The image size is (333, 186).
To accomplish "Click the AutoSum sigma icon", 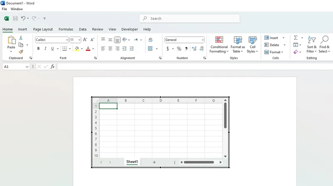I will (296, 38).
